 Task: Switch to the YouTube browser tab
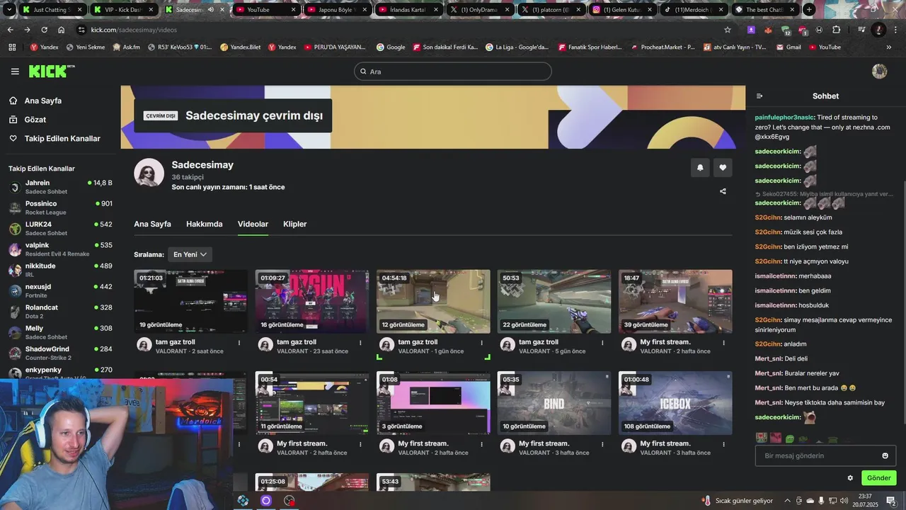[264, 10]
